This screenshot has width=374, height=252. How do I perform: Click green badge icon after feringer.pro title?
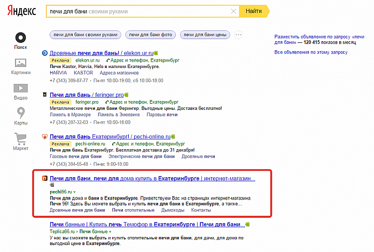coord(127,95)
